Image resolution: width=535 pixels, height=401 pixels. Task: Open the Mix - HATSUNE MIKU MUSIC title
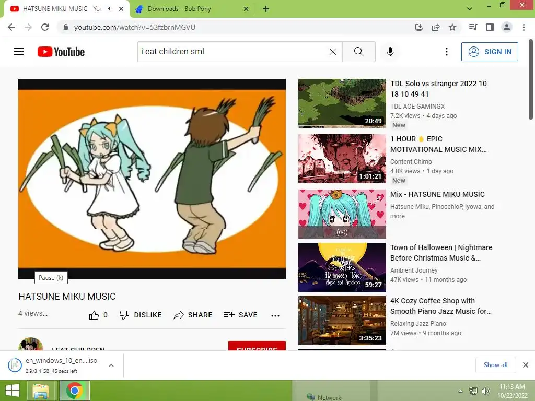(x=437, y=194)
